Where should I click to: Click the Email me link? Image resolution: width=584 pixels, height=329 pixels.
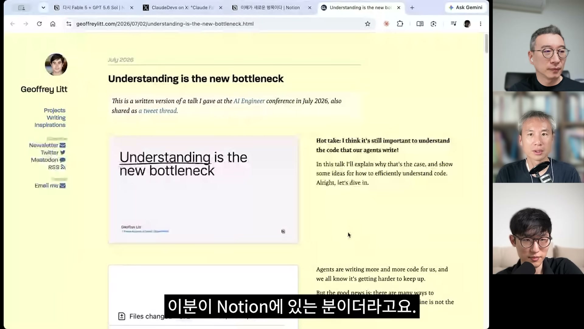click(x=46, y=186)
